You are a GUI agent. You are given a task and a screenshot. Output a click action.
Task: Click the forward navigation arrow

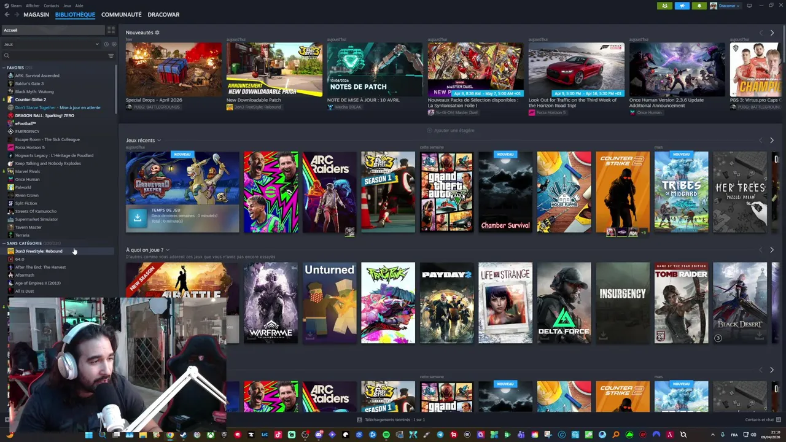pos(16,15)
